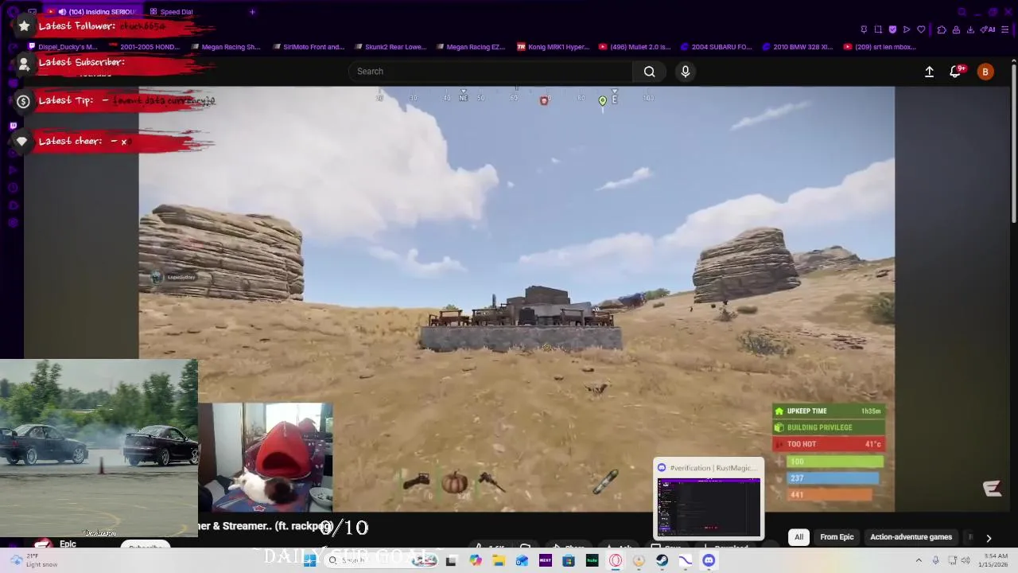Image resolution: width=1018 pixels, height=573 pixels.
Task: Open the browser ad-blocker shield icon
Action: 892,29
